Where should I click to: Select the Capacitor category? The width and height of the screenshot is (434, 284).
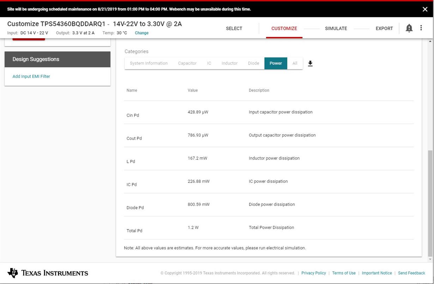(x=187, y=63)
